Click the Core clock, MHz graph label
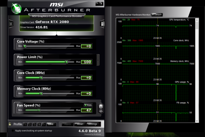The width and height of the screenshot is (205, 137). [x=181, y=41]
